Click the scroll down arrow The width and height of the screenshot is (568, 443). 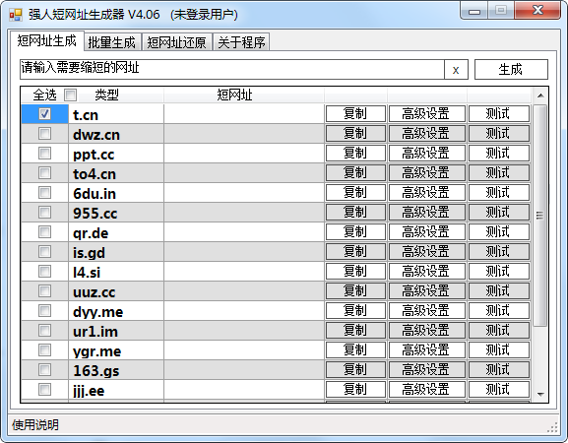pyautogui.click(x=540, y=394)
